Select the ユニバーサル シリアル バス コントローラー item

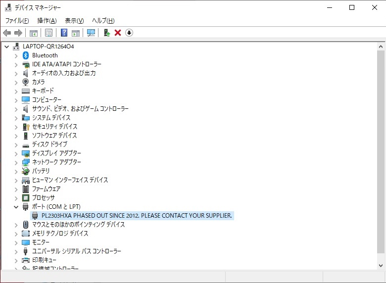tap(76, 251)
